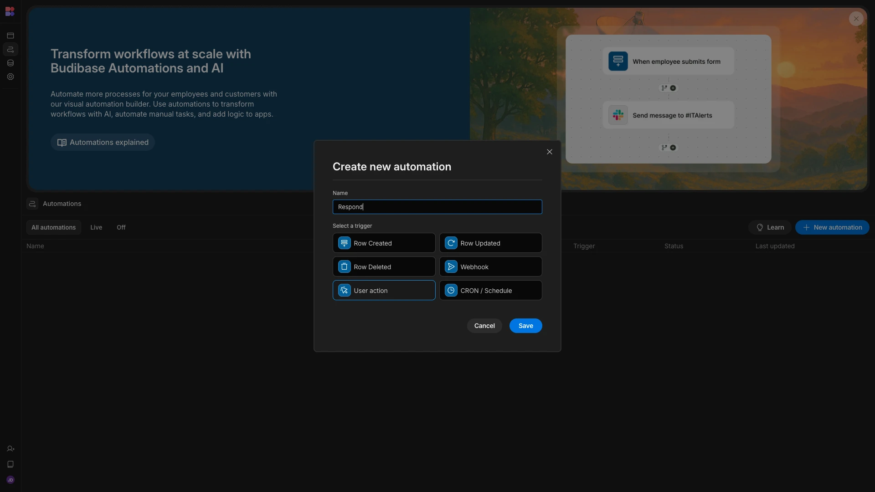This screenshot has height=492, width=875.
Task: Select the CRON / Schedule clock icon
Action: (451, 290)
